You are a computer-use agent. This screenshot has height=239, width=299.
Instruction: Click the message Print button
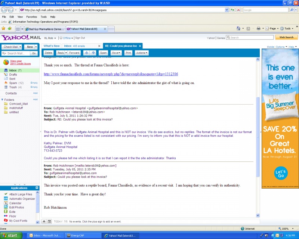pyautogui.click(x=128, y=53)
